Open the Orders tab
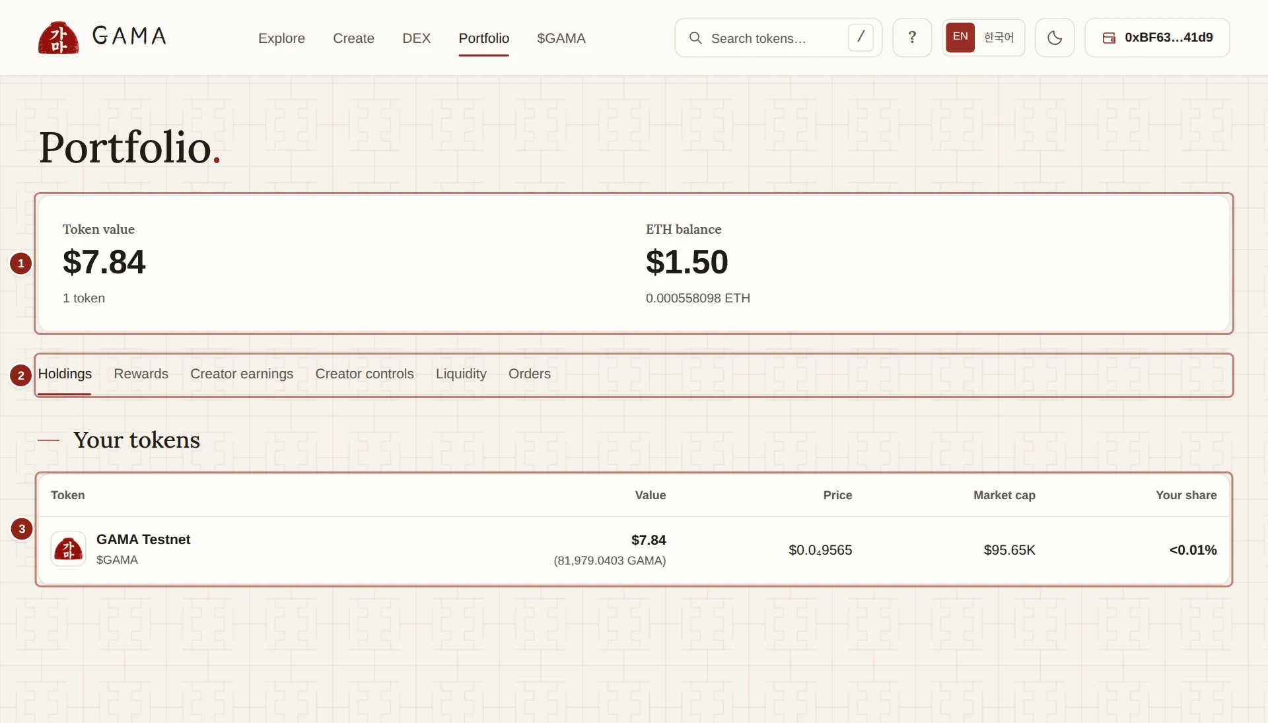 pyautogui.click(x=529, y=374)
